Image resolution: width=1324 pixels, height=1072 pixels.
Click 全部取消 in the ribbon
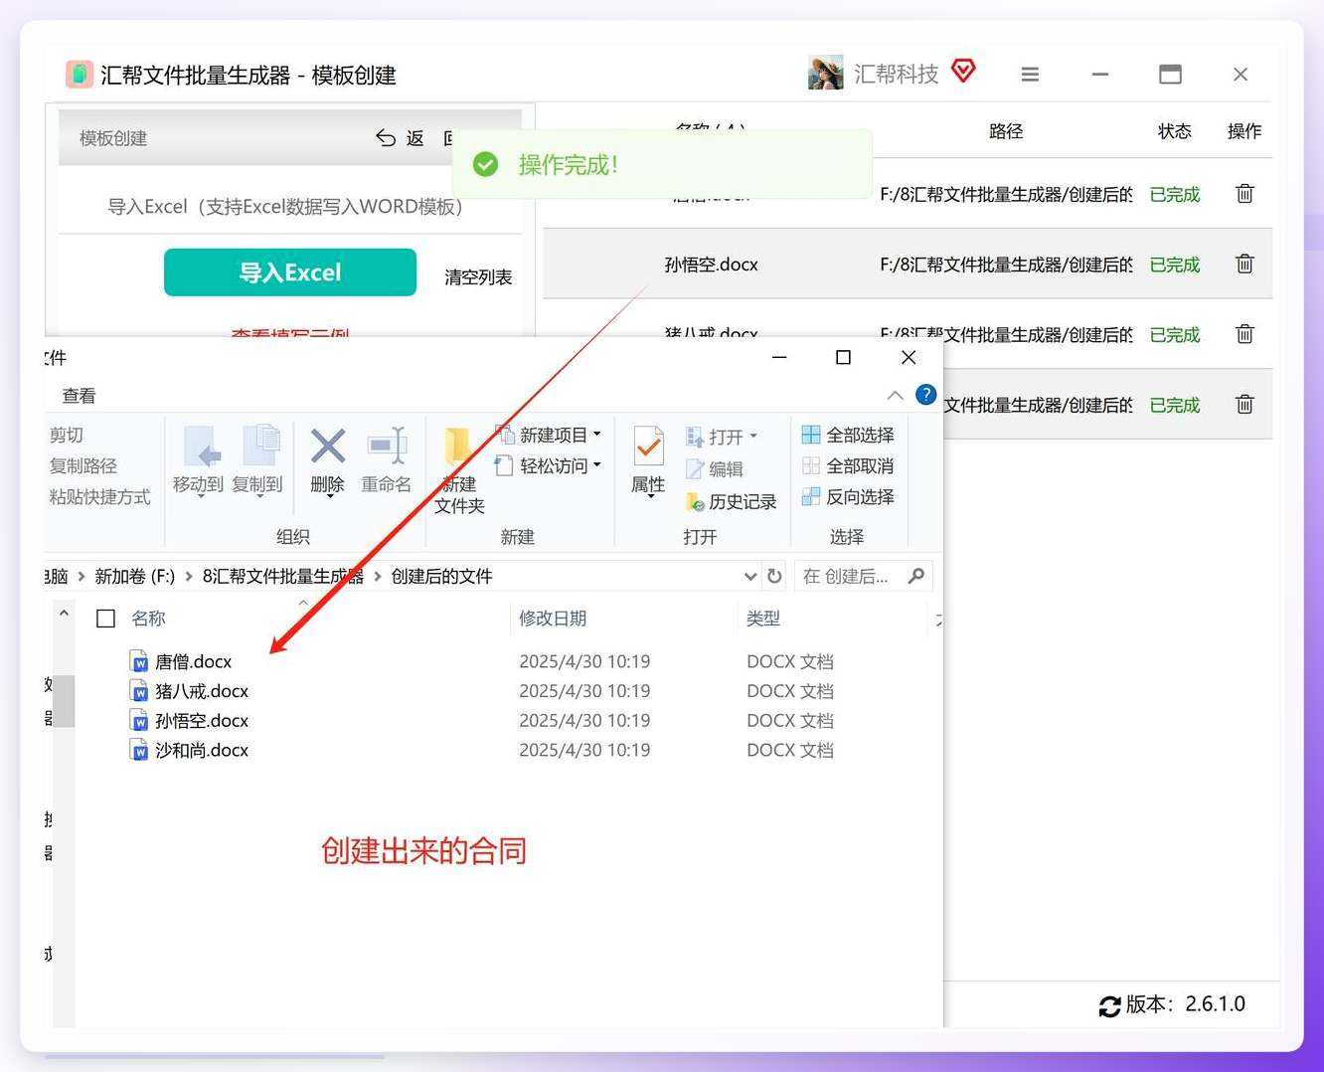pyautogui.click(x=848, y=465)
